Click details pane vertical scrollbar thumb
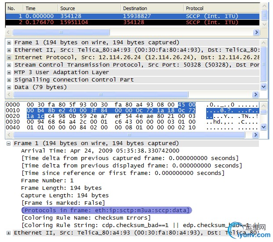Viewport: 273px width, 242px height. (264, 64)
